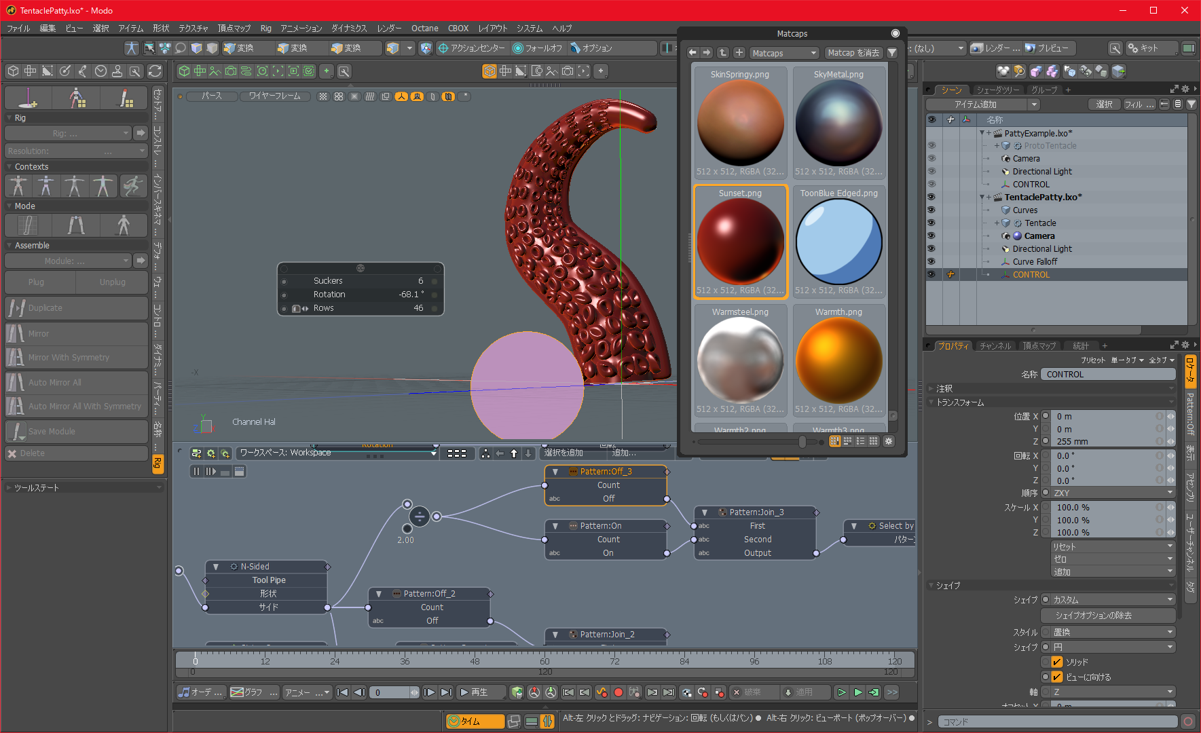
Task: Click the Plug button
Action: pyautogui.click(x=40, y=282)
